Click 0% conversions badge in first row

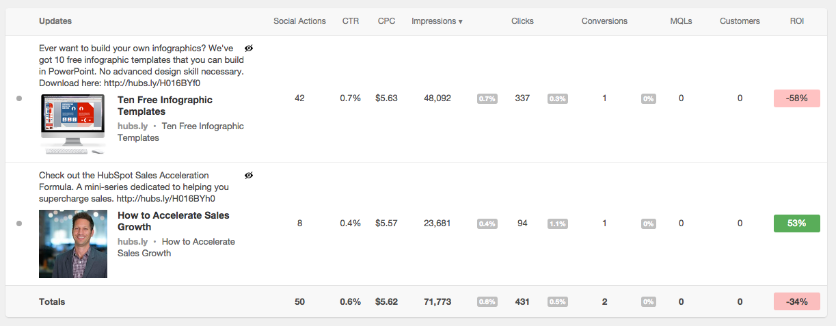point(648,99)
